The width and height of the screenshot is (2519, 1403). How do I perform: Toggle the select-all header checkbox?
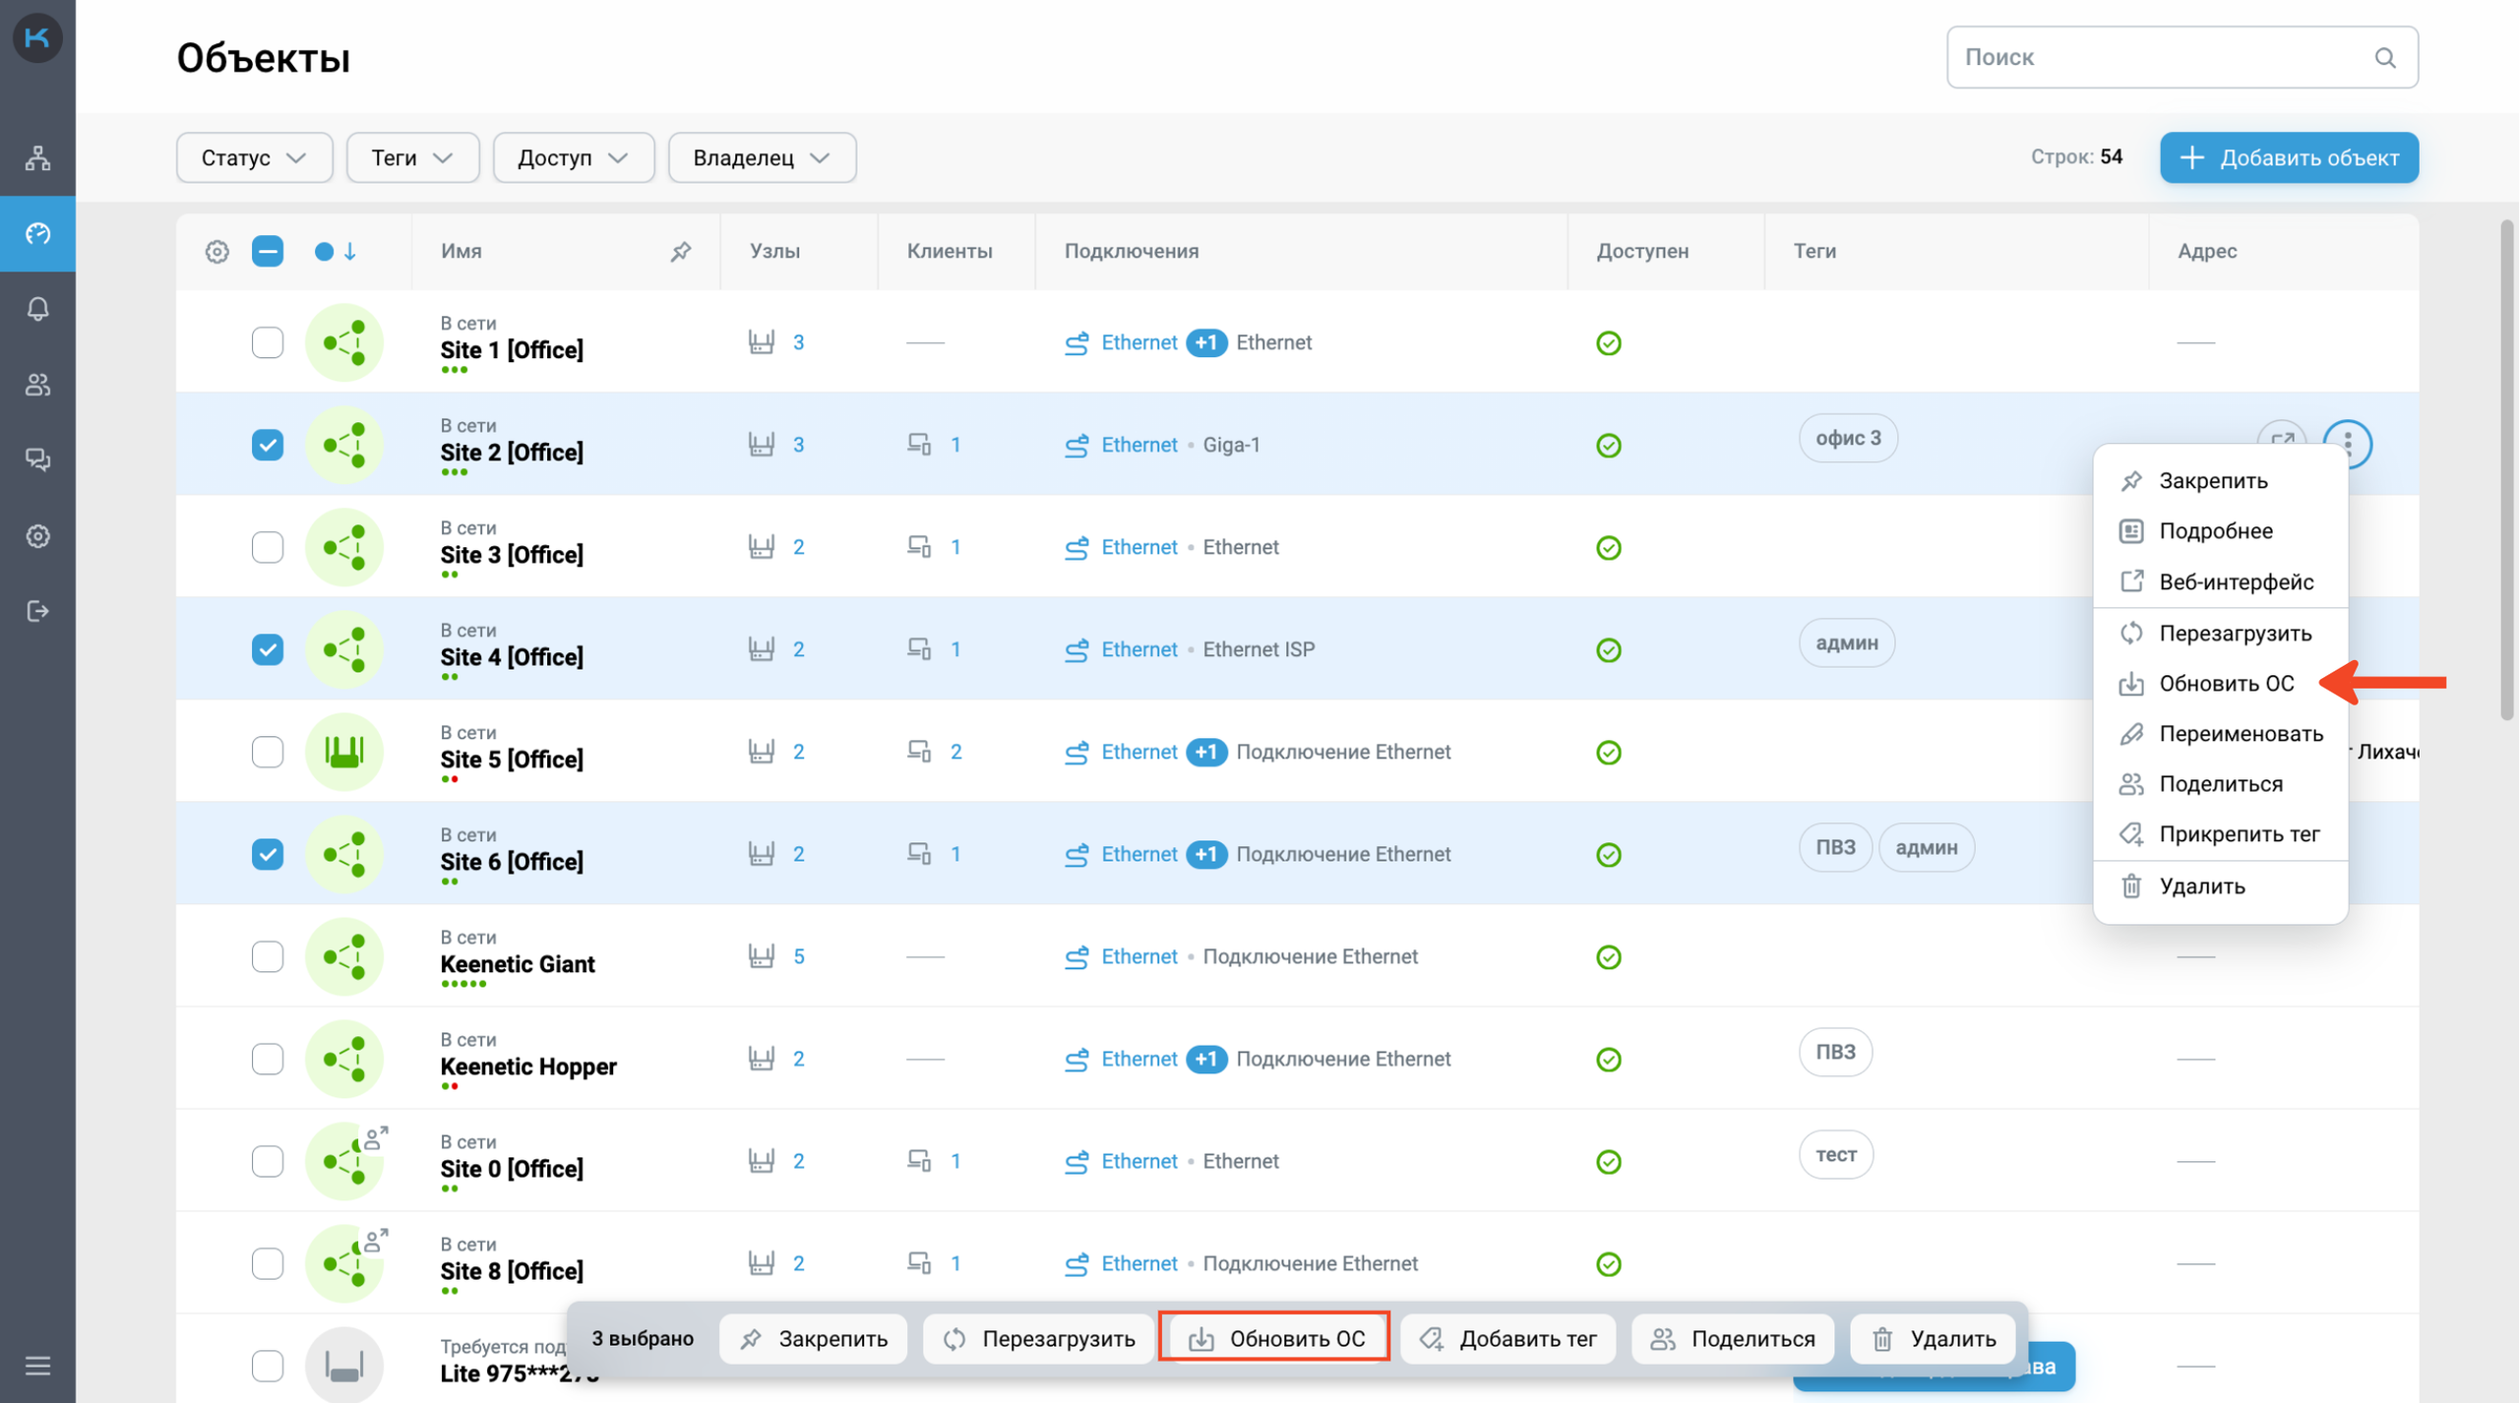pyautogui.click(x=267, y=252)
